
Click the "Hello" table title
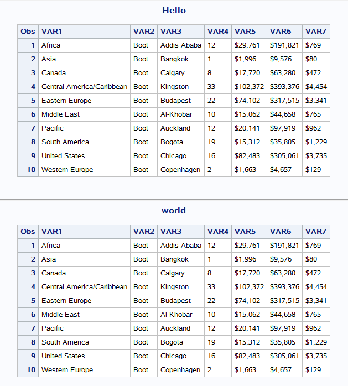point(174,11)
